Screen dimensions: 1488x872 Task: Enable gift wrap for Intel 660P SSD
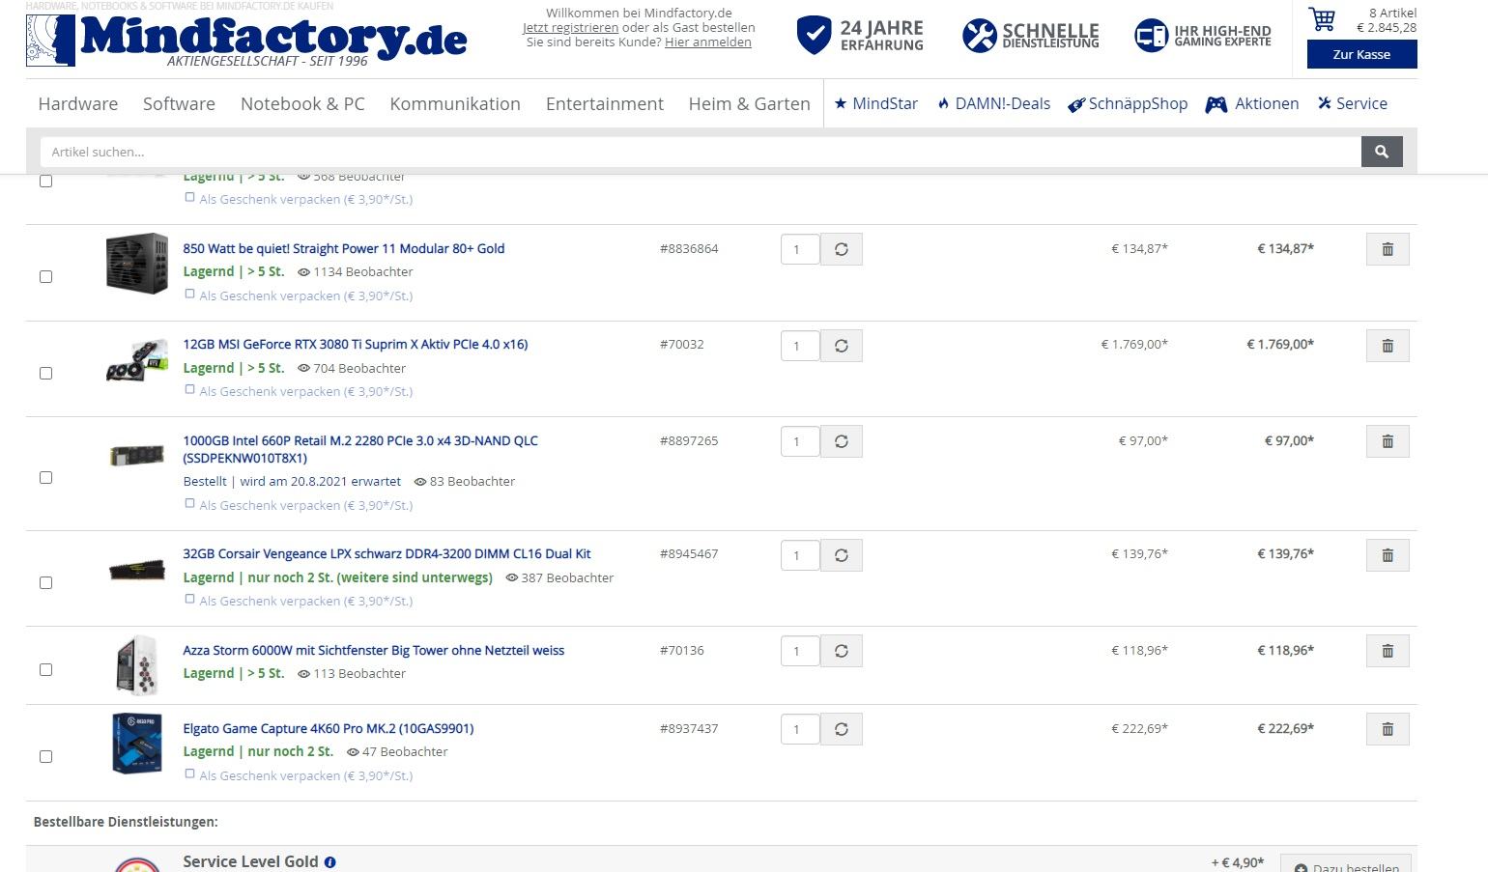tap(189, 504)
